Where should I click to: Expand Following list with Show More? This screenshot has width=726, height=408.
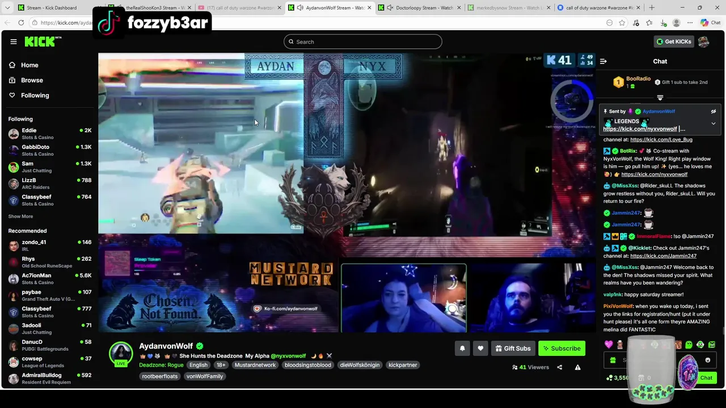click(20, 216)
